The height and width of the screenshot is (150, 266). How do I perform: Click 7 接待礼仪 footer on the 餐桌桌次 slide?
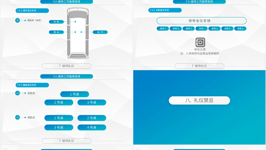click(x=67, y=141)
